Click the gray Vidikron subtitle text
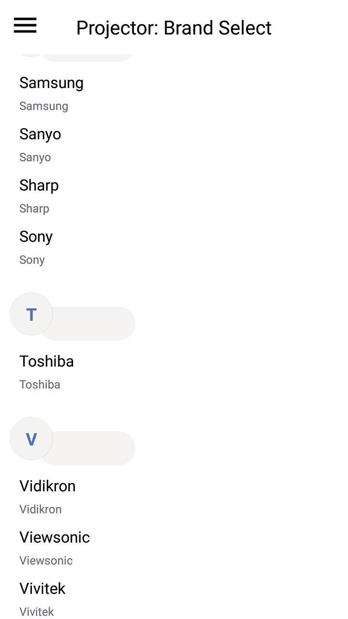The height and width of the screenshot is (619, 348). (41, 509)
